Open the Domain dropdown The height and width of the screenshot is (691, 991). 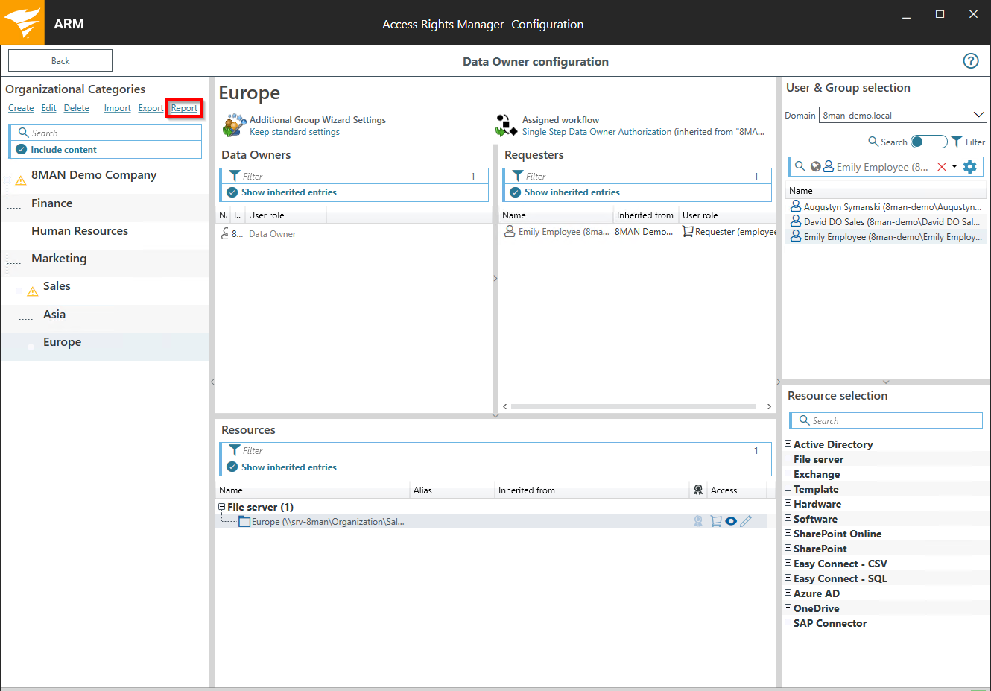[978, 115]
